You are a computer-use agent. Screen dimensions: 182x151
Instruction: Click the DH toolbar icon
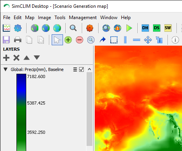point(145,28)
